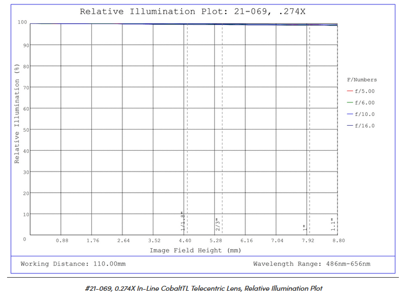Image resolution: width=407 pixels, height=294 pixels.
Task: Click the 1/1.8" sensor format marker
Action: [183, 222]
